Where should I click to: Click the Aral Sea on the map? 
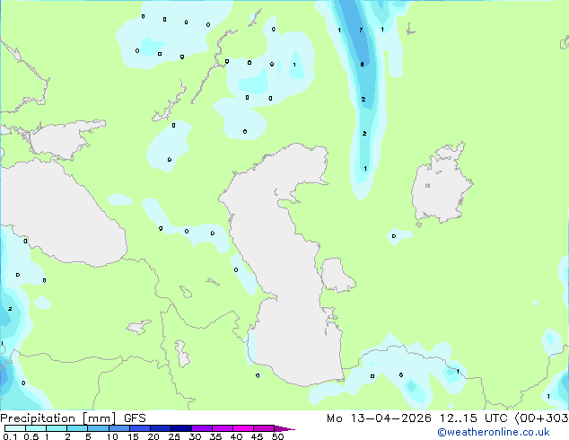441,185
